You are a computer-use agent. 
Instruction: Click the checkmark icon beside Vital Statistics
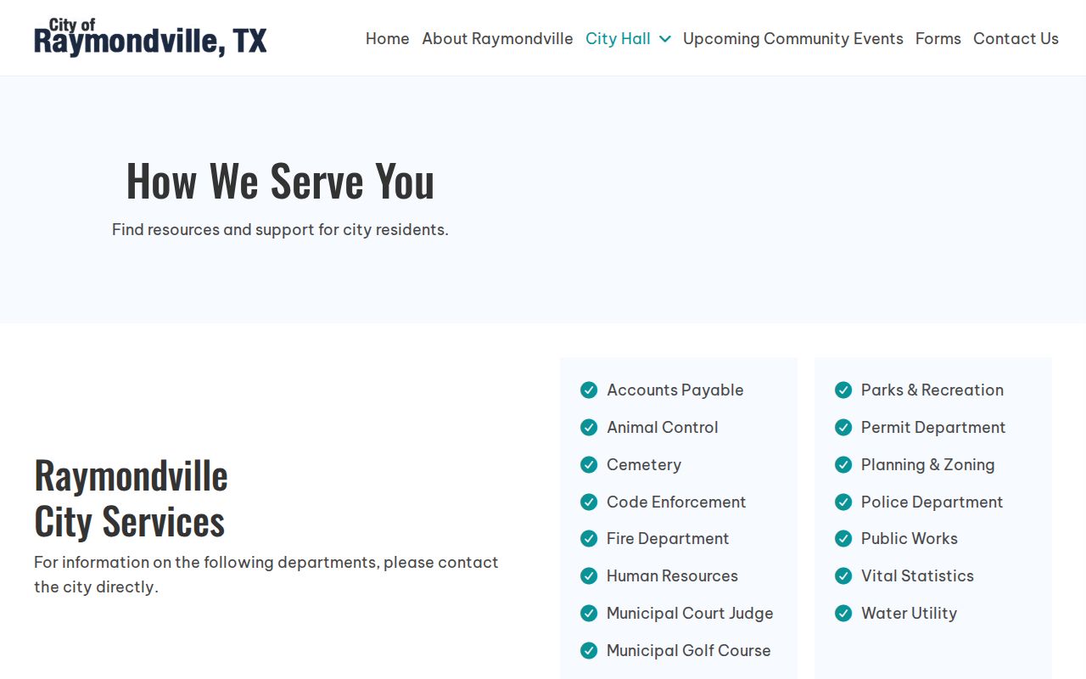843,575
